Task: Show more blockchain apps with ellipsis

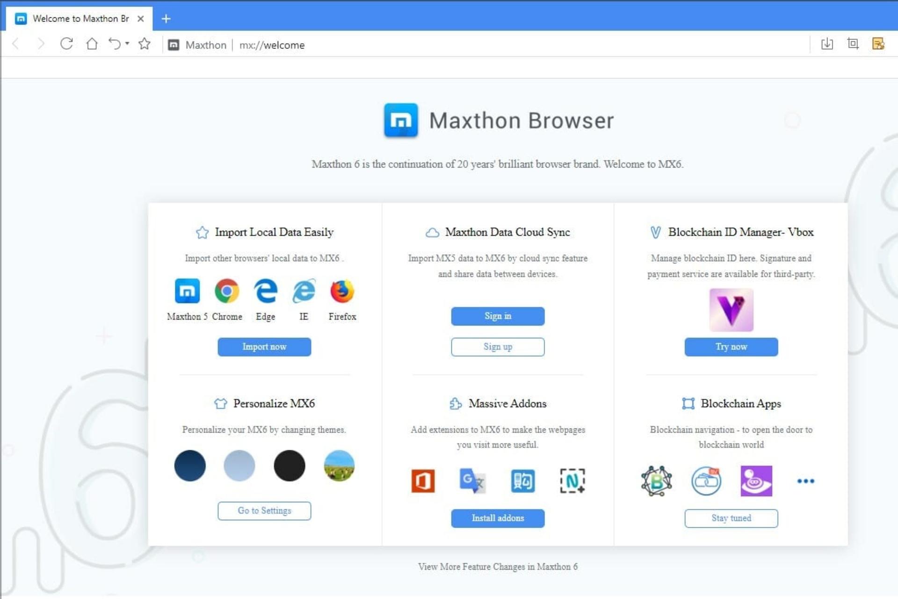Action: (x=805, y=481)
